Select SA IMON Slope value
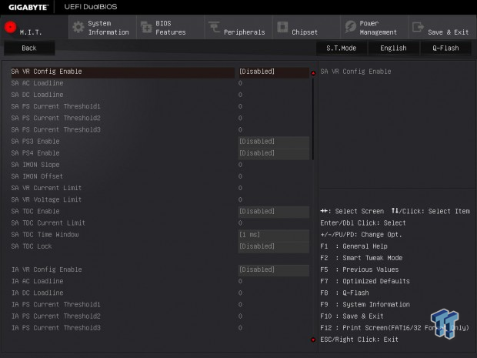Image resolution: width=477 pixels, height=358 pixels. [x=240, y=165]
